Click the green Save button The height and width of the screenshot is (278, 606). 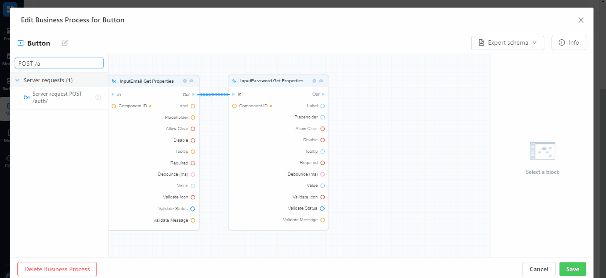point(573,269)
